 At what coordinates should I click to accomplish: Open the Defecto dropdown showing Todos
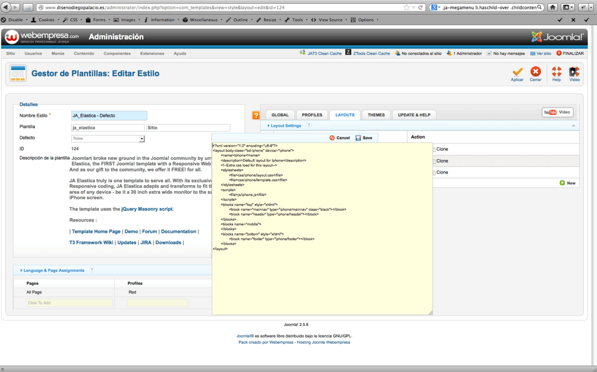pos(108,139)
